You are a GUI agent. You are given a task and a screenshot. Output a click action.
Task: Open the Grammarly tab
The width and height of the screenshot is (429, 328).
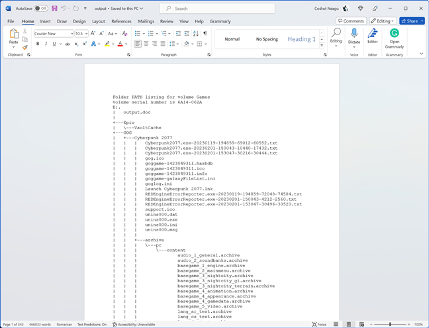pyautogui.click(x=220, y=21)
